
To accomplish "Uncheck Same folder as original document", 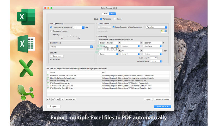I will click(x=113, y=27).
